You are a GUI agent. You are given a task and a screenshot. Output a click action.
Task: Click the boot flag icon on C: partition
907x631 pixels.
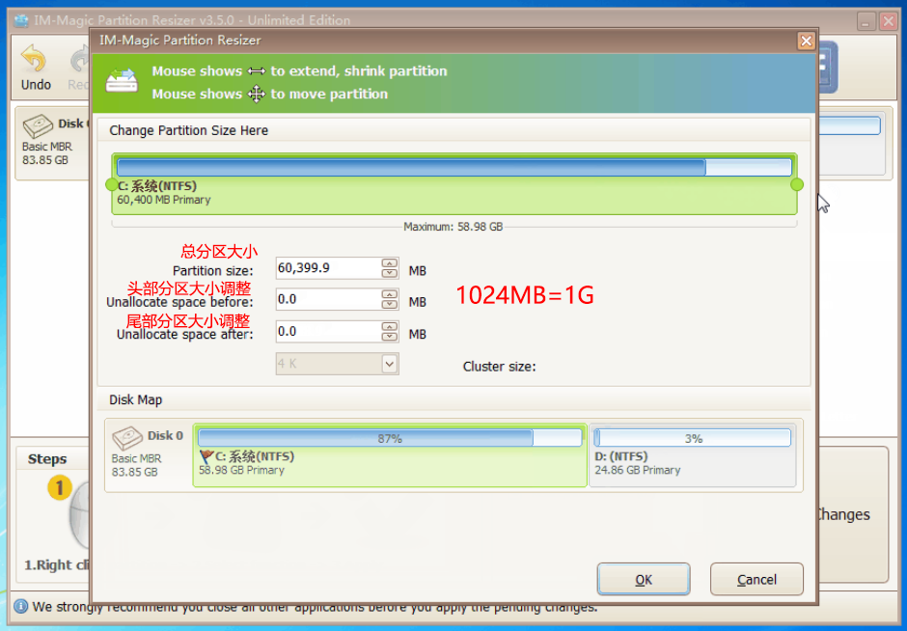[x=206, y=457]
